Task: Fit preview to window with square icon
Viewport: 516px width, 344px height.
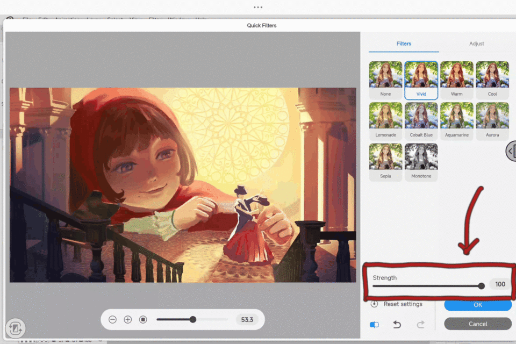Action: click(x=143, y=320)
